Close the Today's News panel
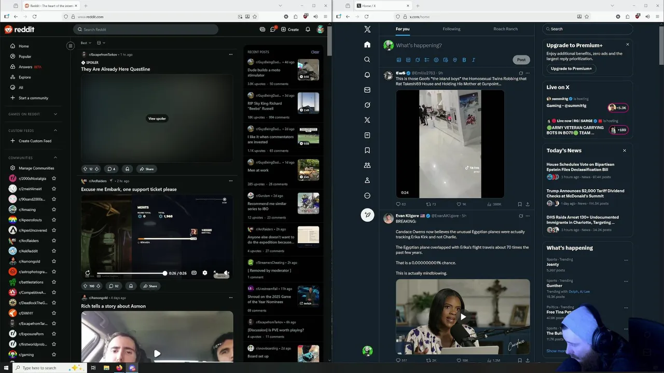 (624, 151)
